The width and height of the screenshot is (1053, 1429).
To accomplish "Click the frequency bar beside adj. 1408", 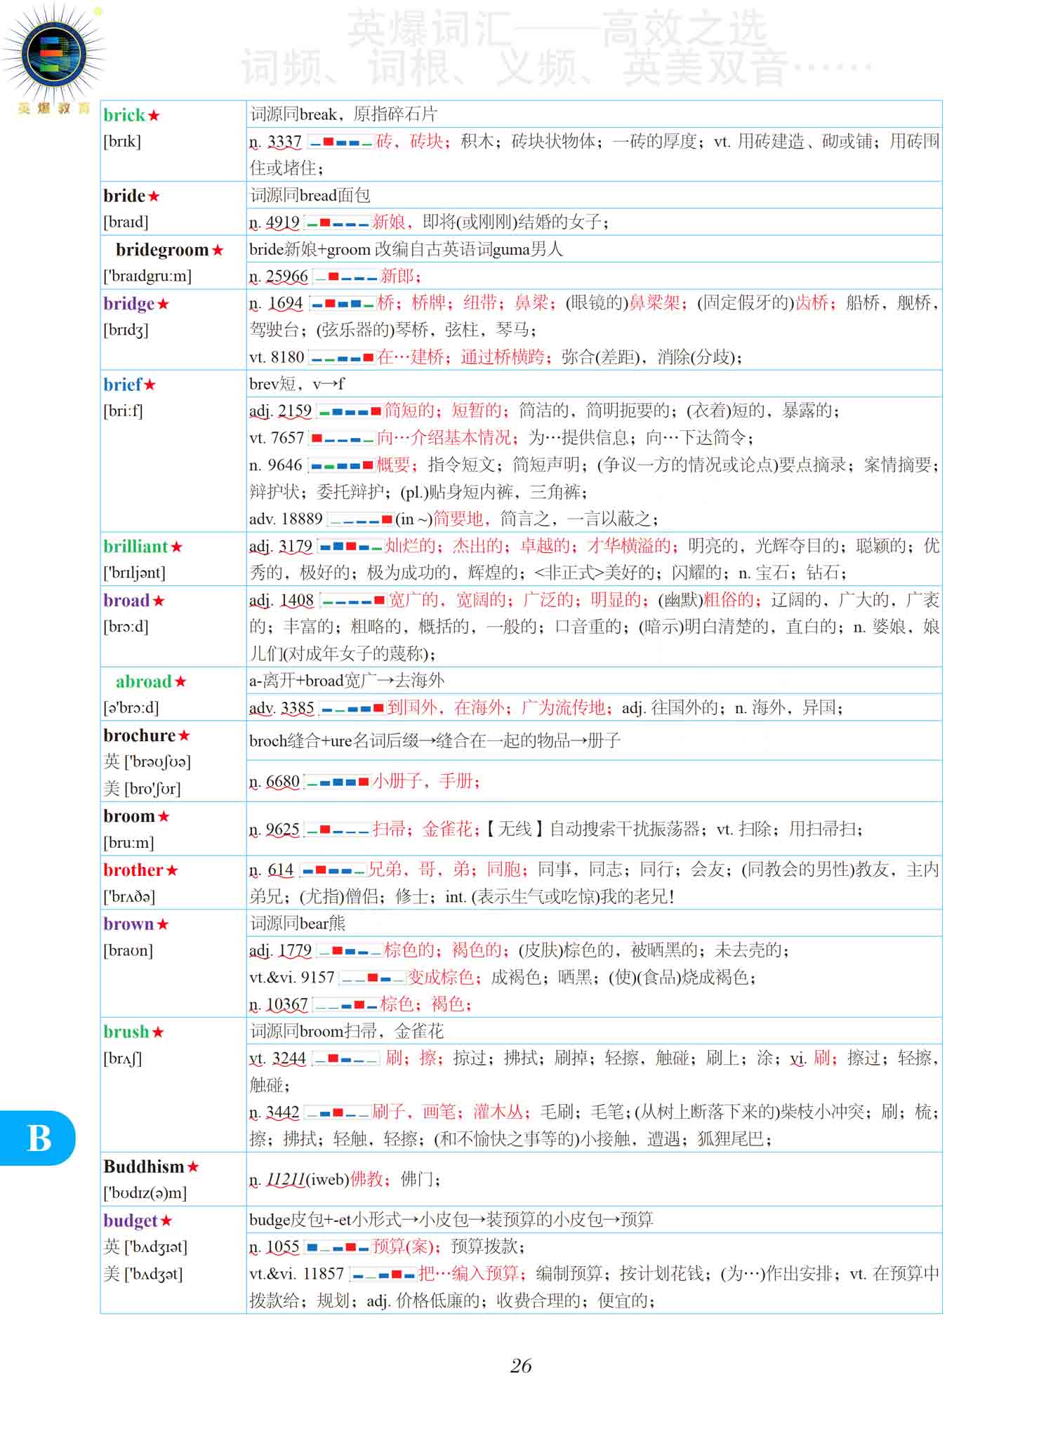I will (x=353, y=601).
